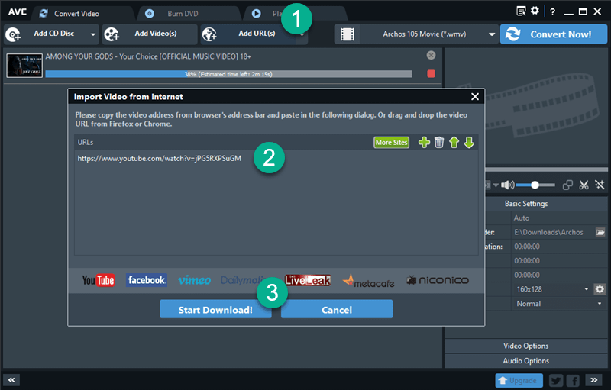The image size is (611, 390).
Task: Open the magic wand effects tool
Action: (x=600, y=185)
